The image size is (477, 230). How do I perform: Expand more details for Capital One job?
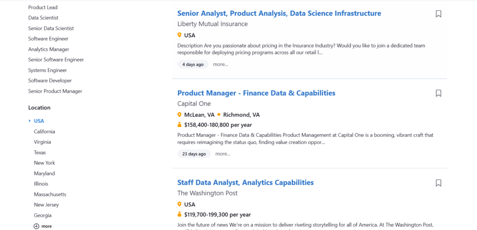223,154
